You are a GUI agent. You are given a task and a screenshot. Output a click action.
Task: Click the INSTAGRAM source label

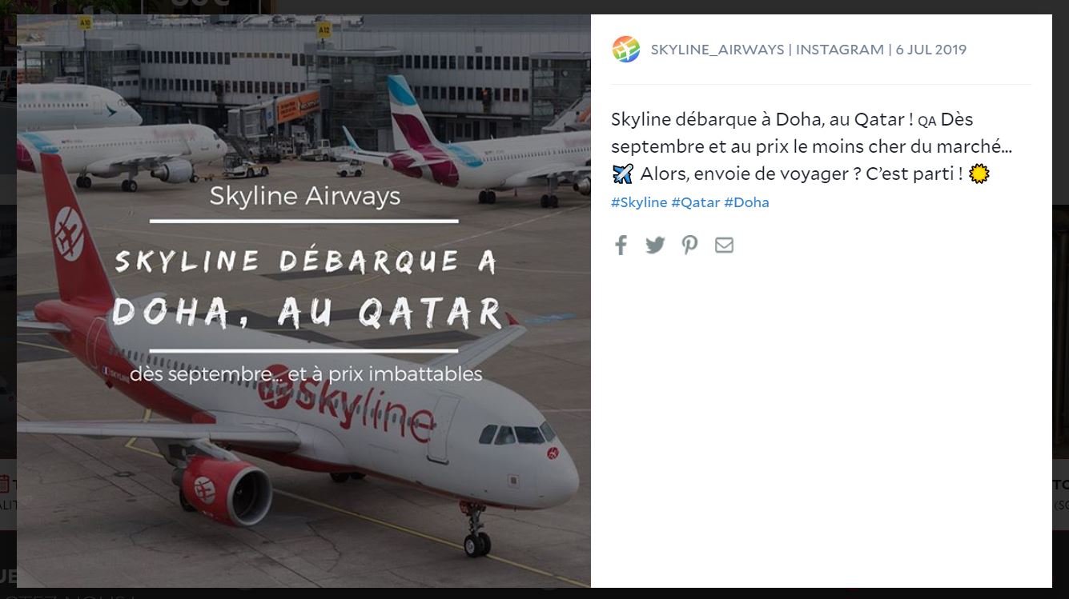(840, 50)
